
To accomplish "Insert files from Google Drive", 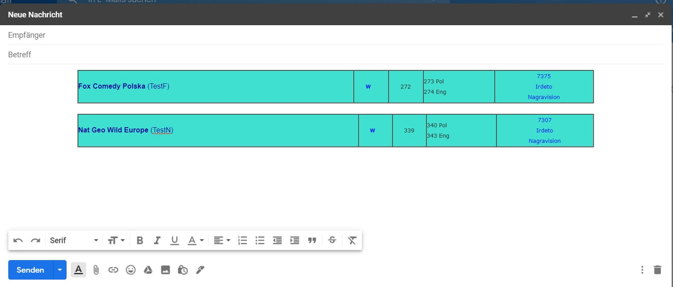I will (x=148, y=270).
